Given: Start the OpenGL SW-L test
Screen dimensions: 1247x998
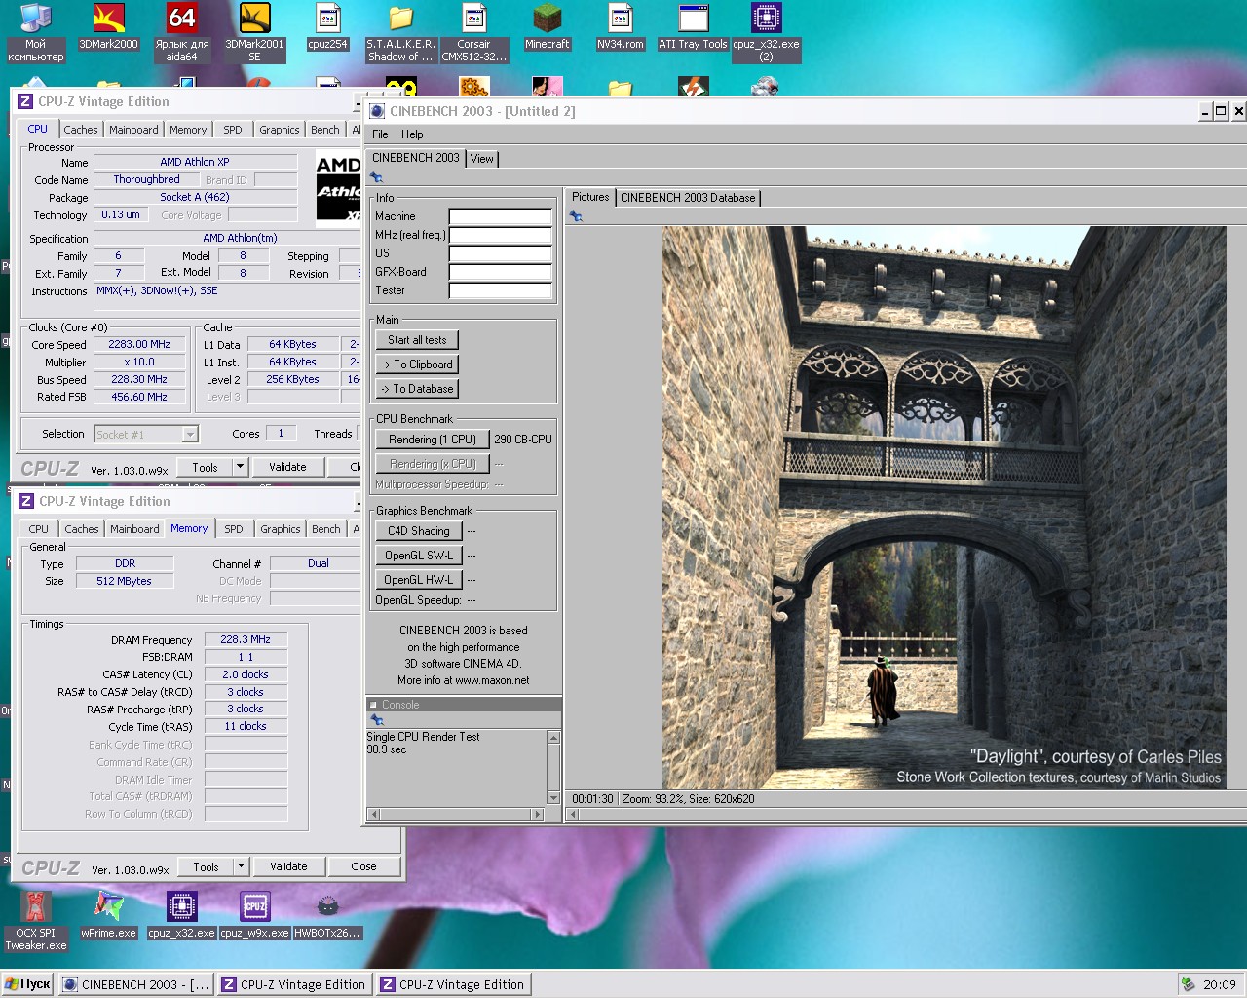Looking at the screenshot, I should (418, 556).
